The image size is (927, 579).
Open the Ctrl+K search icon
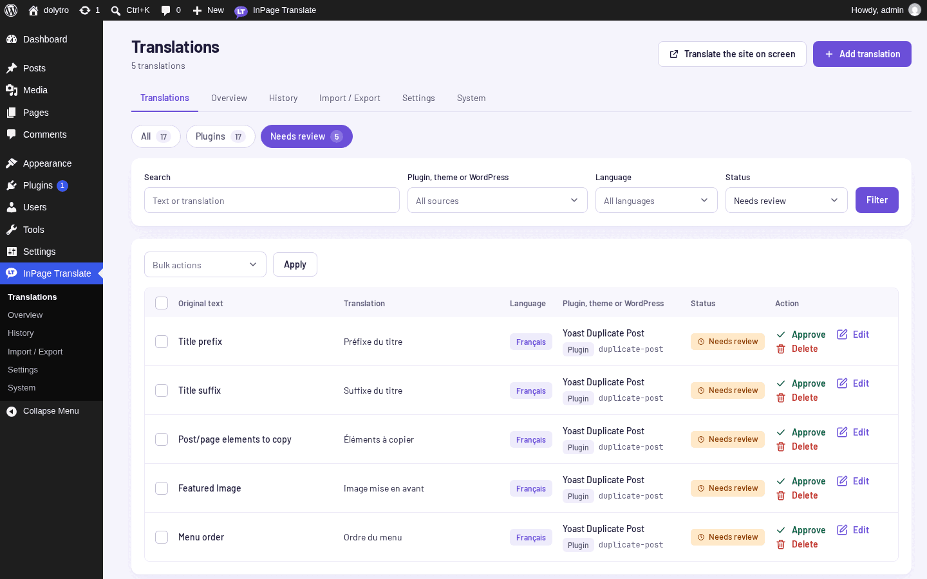click(x=116, y=10)
